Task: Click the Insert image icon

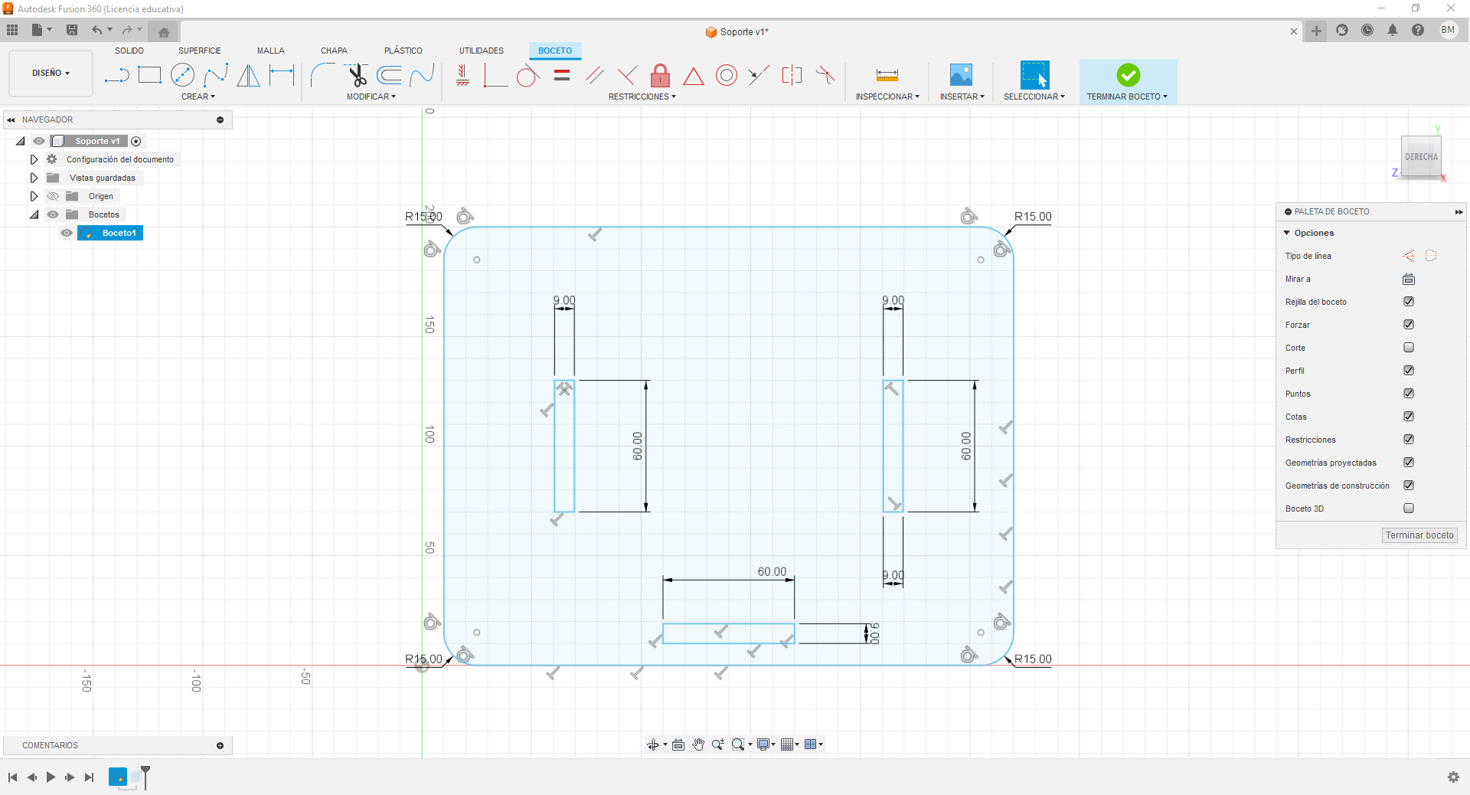Action: coord(961,75)
